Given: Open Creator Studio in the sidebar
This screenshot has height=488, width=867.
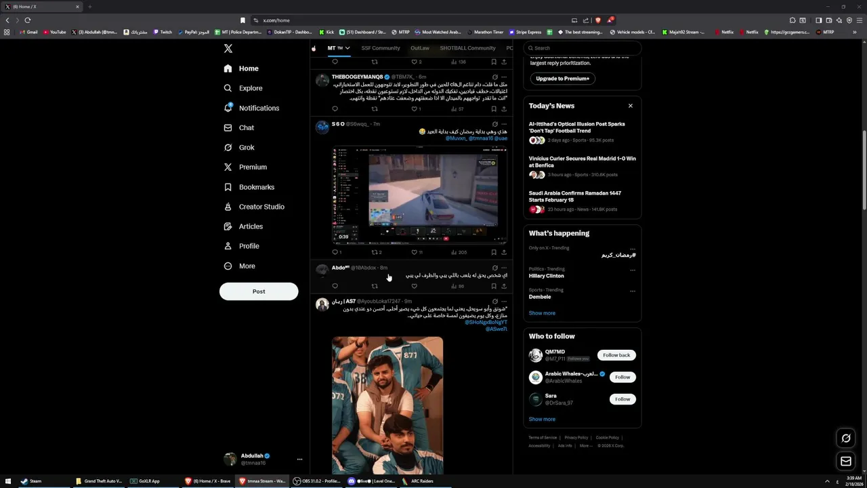Looking at the screenshot, I should click(254, 207).
